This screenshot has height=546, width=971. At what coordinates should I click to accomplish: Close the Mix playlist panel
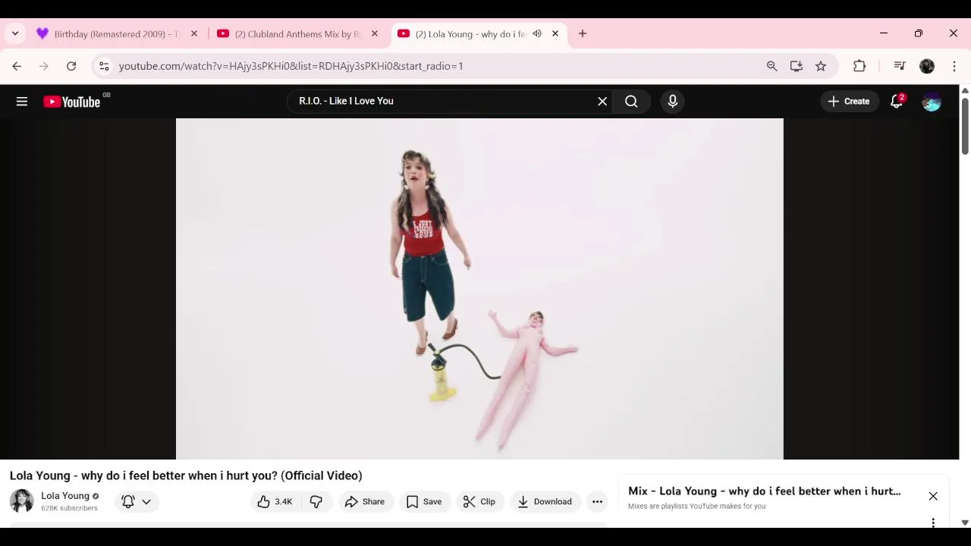[x=933, y=497]
